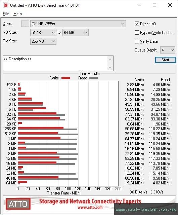Viewport: 178px width, 215px height.
Task: Click the 128 KB row label
Action: pyautogui.click(x=10, y=124)
